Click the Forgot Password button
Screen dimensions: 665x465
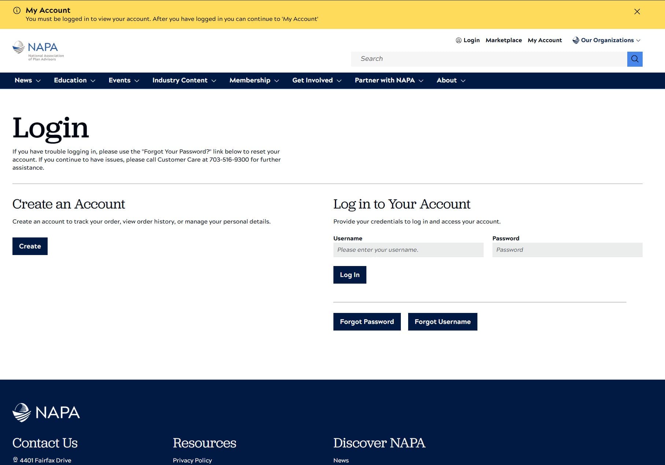tap(367, 322)
